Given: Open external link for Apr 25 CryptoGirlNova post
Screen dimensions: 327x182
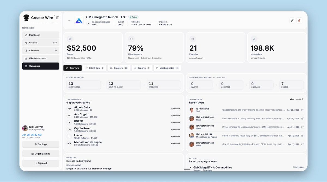Looking at the screenshot, I should pyautogui.click(x=302, y=119).
